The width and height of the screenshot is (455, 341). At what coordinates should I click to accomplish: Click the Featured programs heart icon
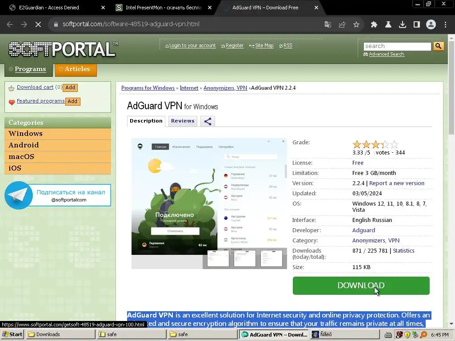(x=12, y=102)
